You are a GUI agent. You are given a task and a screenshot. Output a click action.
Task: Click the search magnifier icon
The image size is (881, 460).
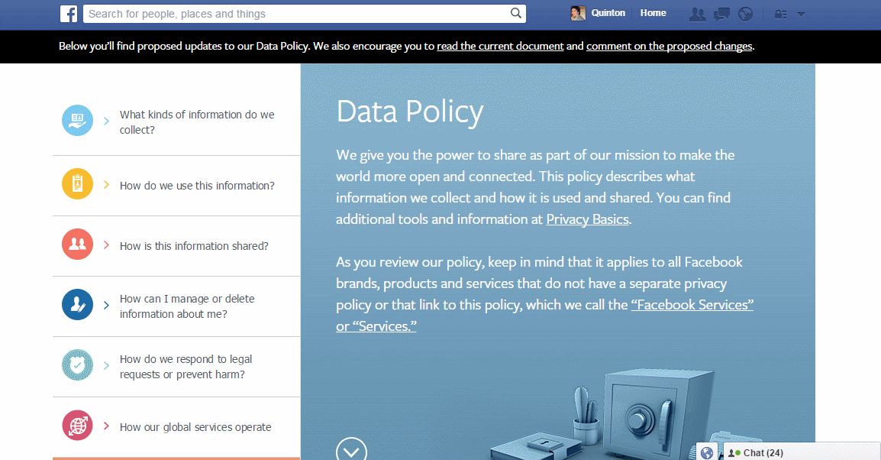[516, 14]
